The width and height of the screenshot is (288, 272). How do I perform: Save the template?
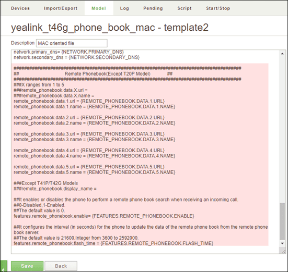(x=27, y=266)
